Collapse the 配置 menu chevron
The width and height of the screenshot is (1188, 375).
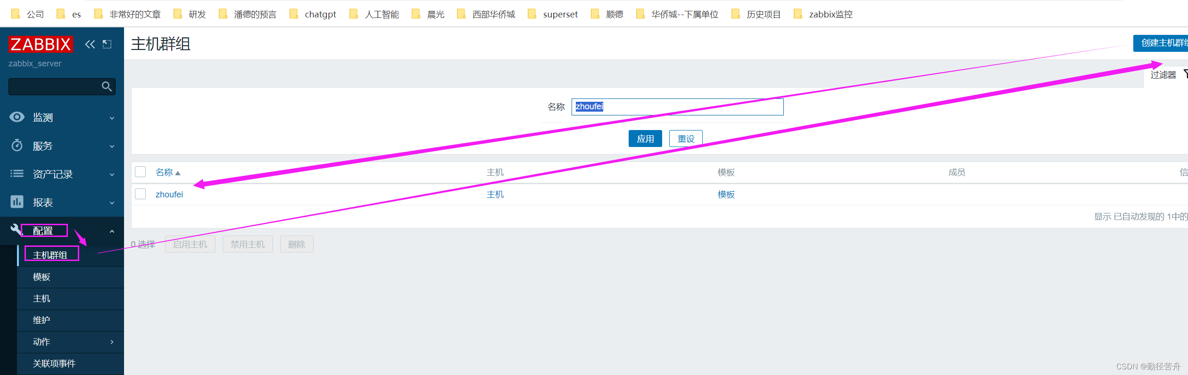112,231
